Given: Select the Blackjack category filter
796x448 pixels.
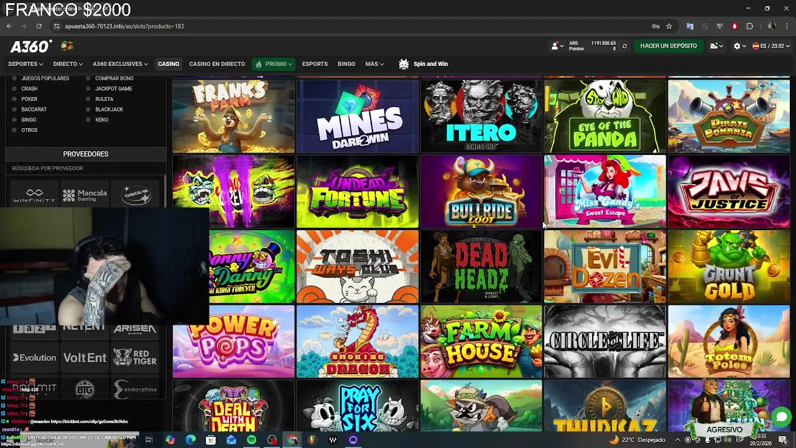Looking at the screenshot, I should click(x=105, y=110).
